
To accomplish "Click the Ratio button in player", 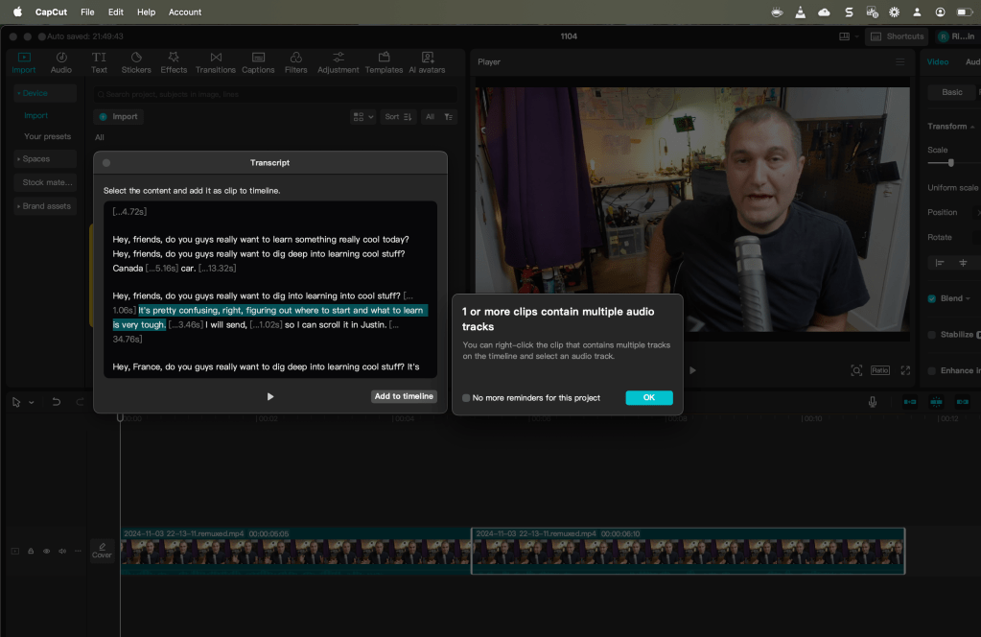I will click(x=879, y=370).
